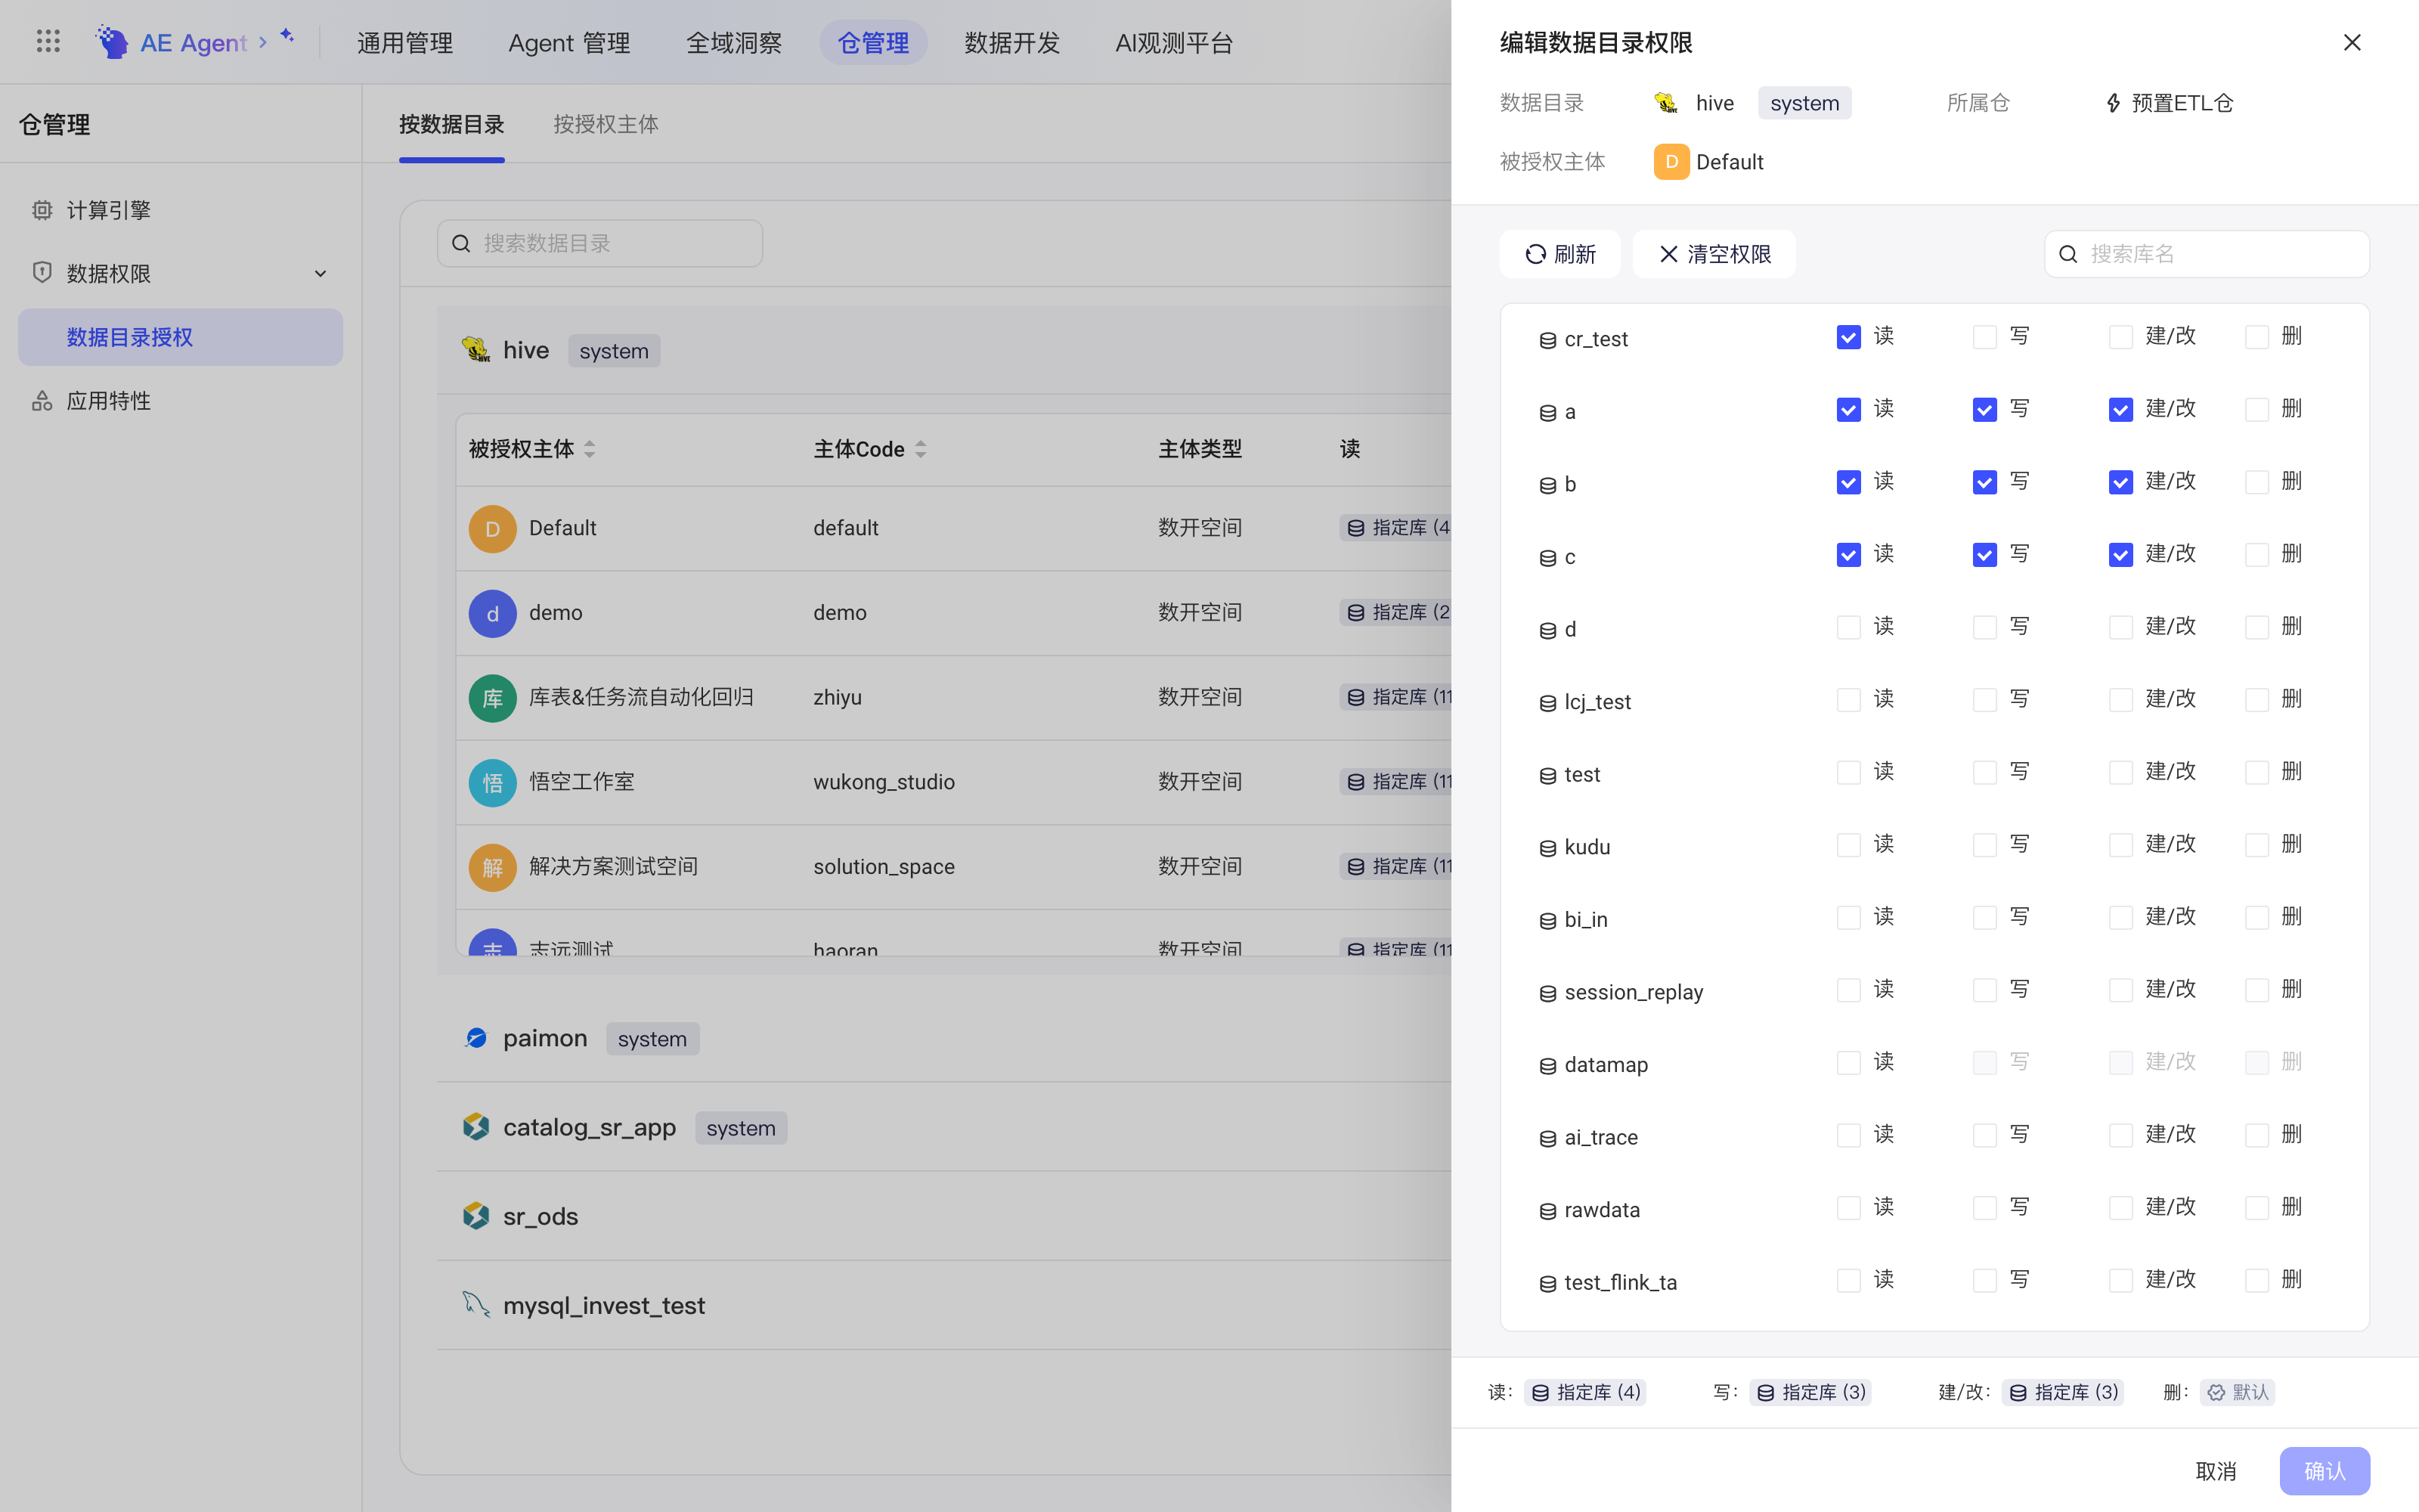The image size is (2419, 1512).
Task: Focus the 搜索库名 search field
Action: (2207, 254)
